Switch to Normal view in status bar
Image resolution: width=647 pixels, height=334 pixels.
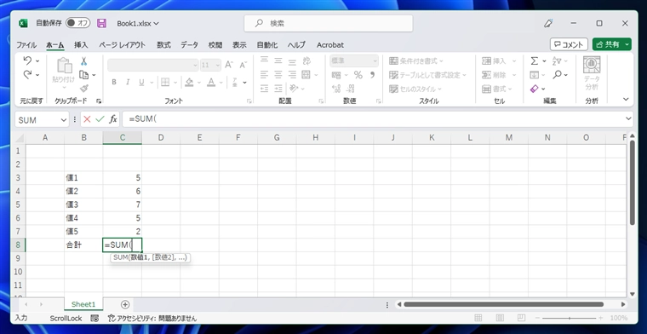[x=478, y=318]
